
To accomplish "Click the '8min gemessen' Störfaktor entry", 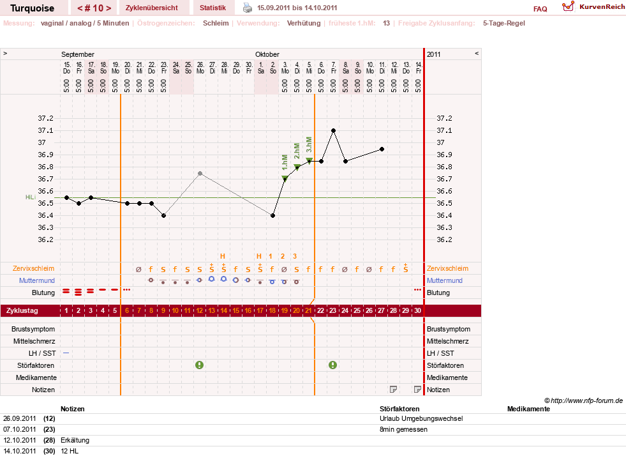I will [x=404, y=430].
